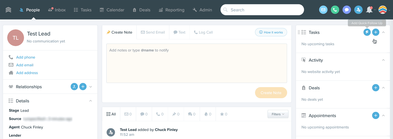Click into the Search field

click(262, 10)
